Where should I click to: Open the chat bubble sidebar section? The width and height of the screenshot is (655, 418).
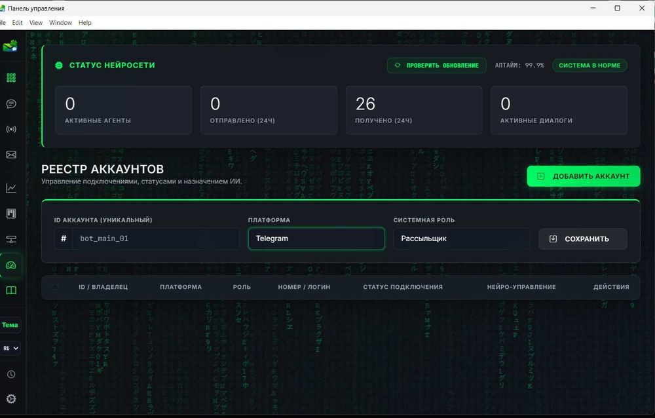pos(11,104)
